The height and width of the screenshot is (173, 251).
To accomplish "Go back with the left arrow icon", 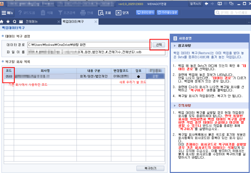I will tap(206, 4).
